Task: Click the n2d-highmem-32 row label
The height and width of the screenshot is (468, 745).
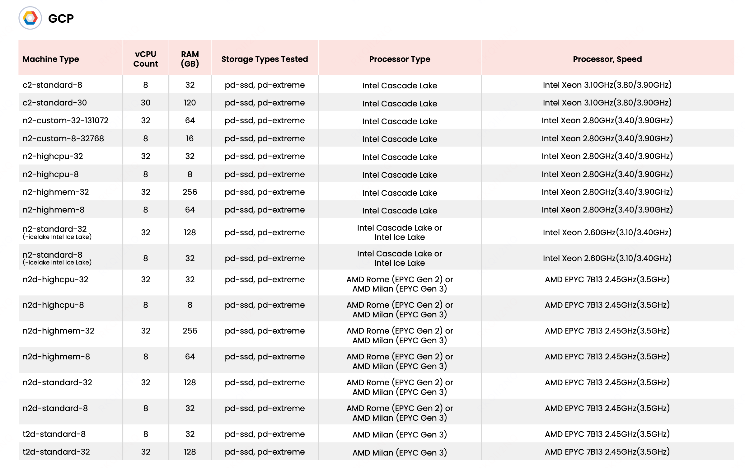Action: (x=58, y=331)
